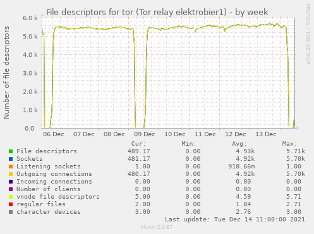Click the gray character devices swatch

click(x=11, y=212)
